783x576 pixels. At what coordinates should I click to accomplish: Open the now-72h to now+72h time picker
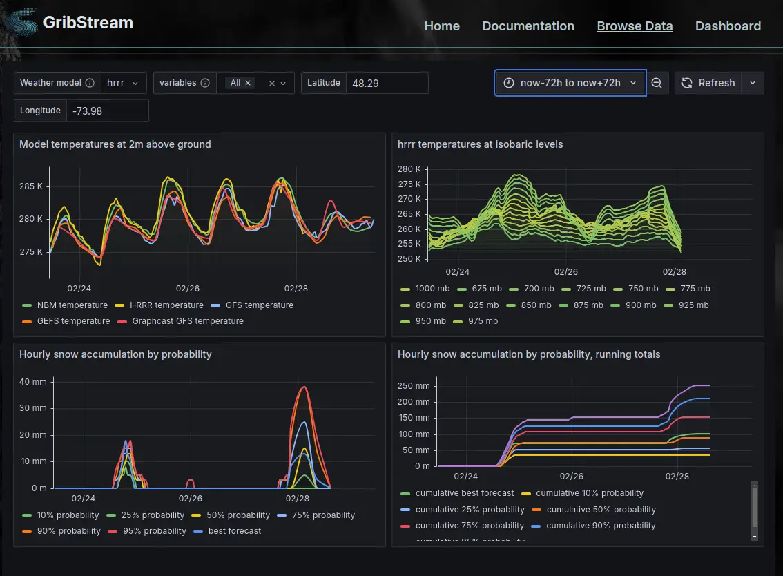point(570,83)
